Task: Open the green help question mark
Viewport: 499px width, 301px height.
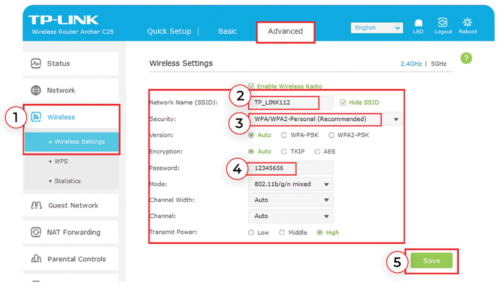Action: (466, 58)
